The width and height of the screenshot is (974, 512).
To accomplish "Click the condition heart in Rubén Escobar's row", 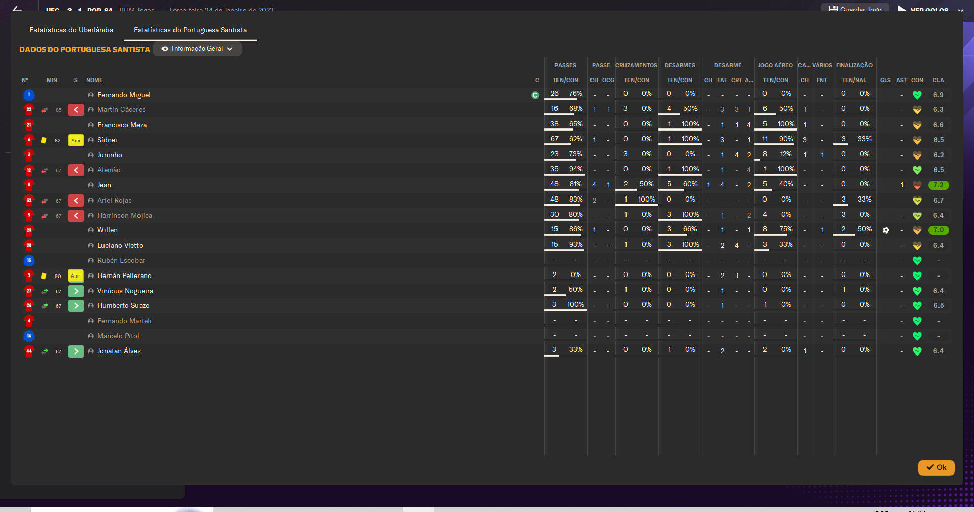I will pos(917,261).
